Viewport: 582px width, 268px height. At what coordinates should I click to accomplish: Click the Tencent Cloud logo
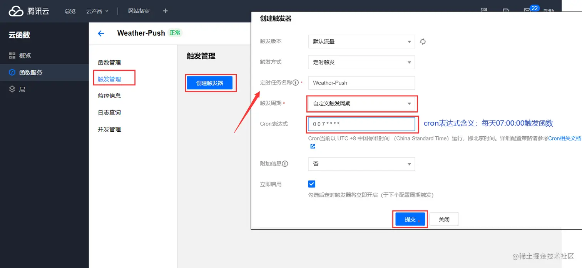pyautogui.click(x=29, y=11)
